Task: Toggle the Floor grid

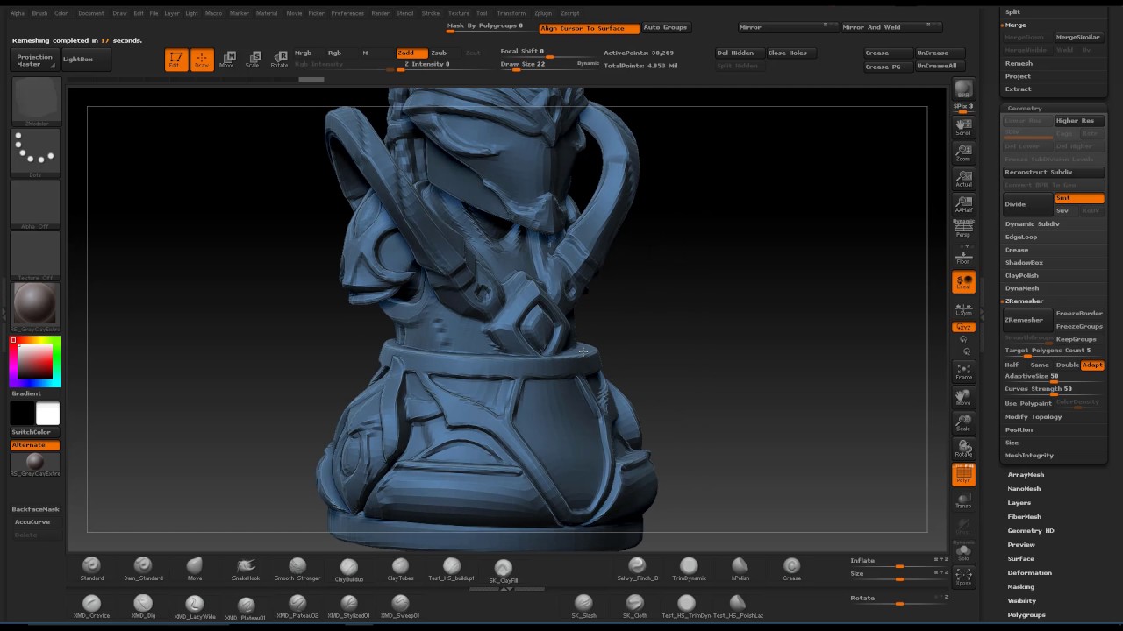Action: coord(963,256)
